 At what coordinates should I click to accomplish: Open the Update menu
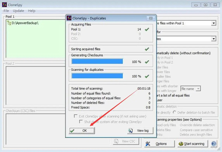pyautogui.click(x=18, y=11)
